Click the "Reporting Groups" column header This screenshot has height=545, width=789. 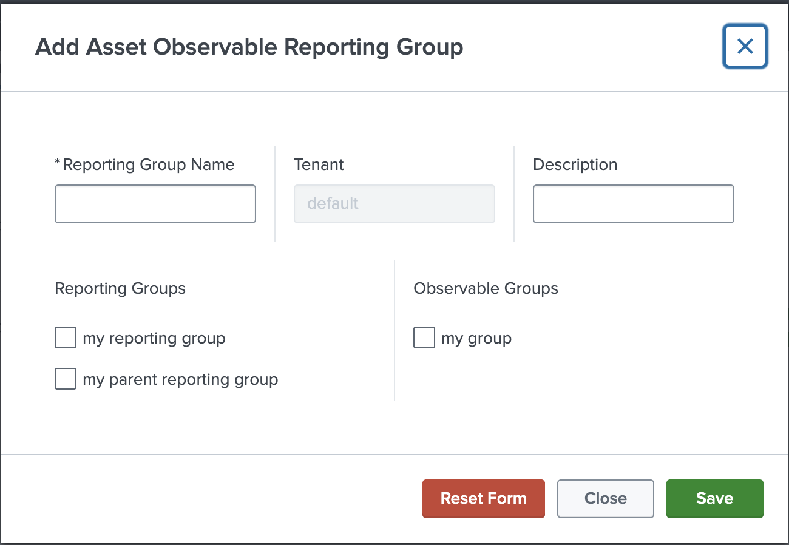(120, 288)
